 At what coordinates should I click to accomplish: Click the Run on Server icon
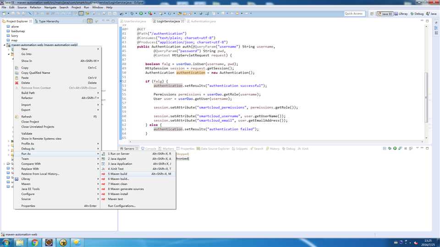[x=103, y=154]
